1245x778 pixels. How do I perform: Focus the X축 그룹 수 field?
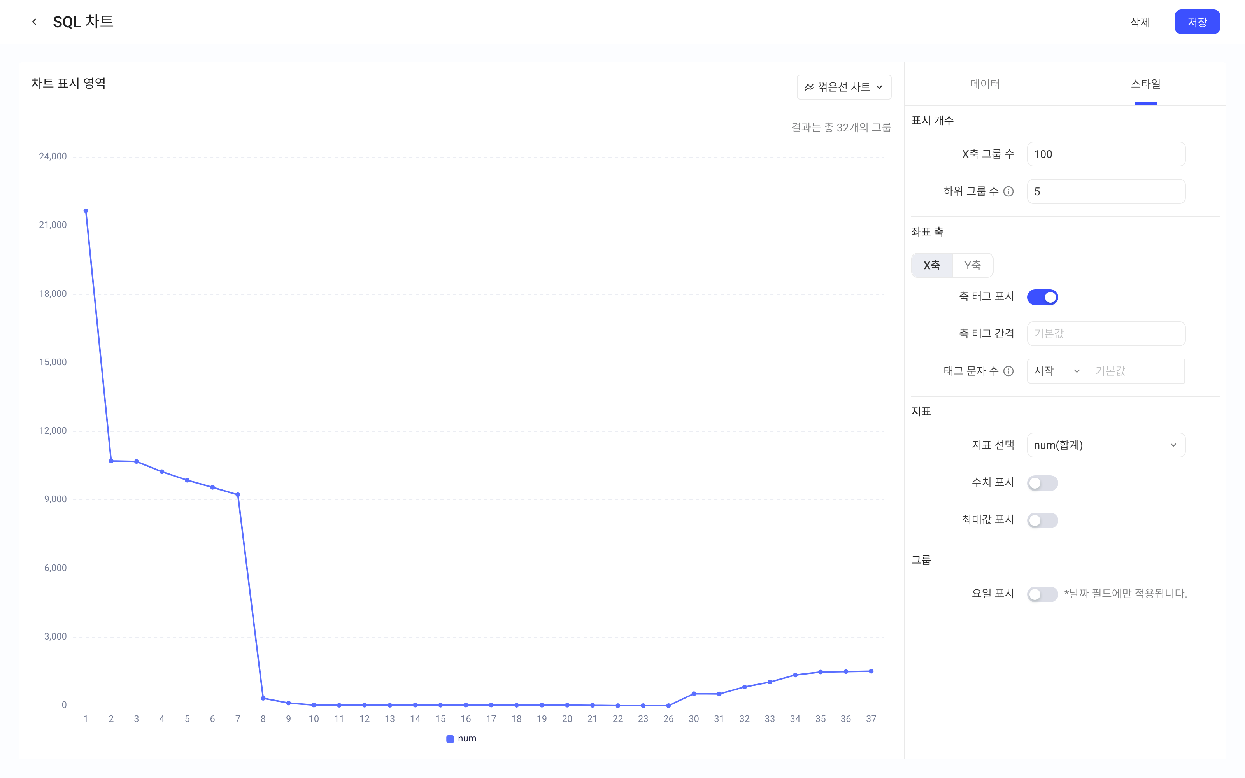[1106, 154]
